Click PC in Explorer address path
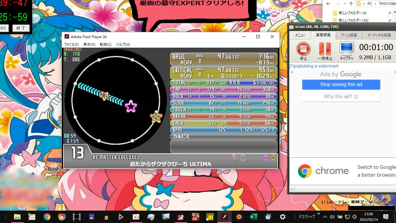Image resolution: width=396 pixels, height=223 pixels. 370,4
